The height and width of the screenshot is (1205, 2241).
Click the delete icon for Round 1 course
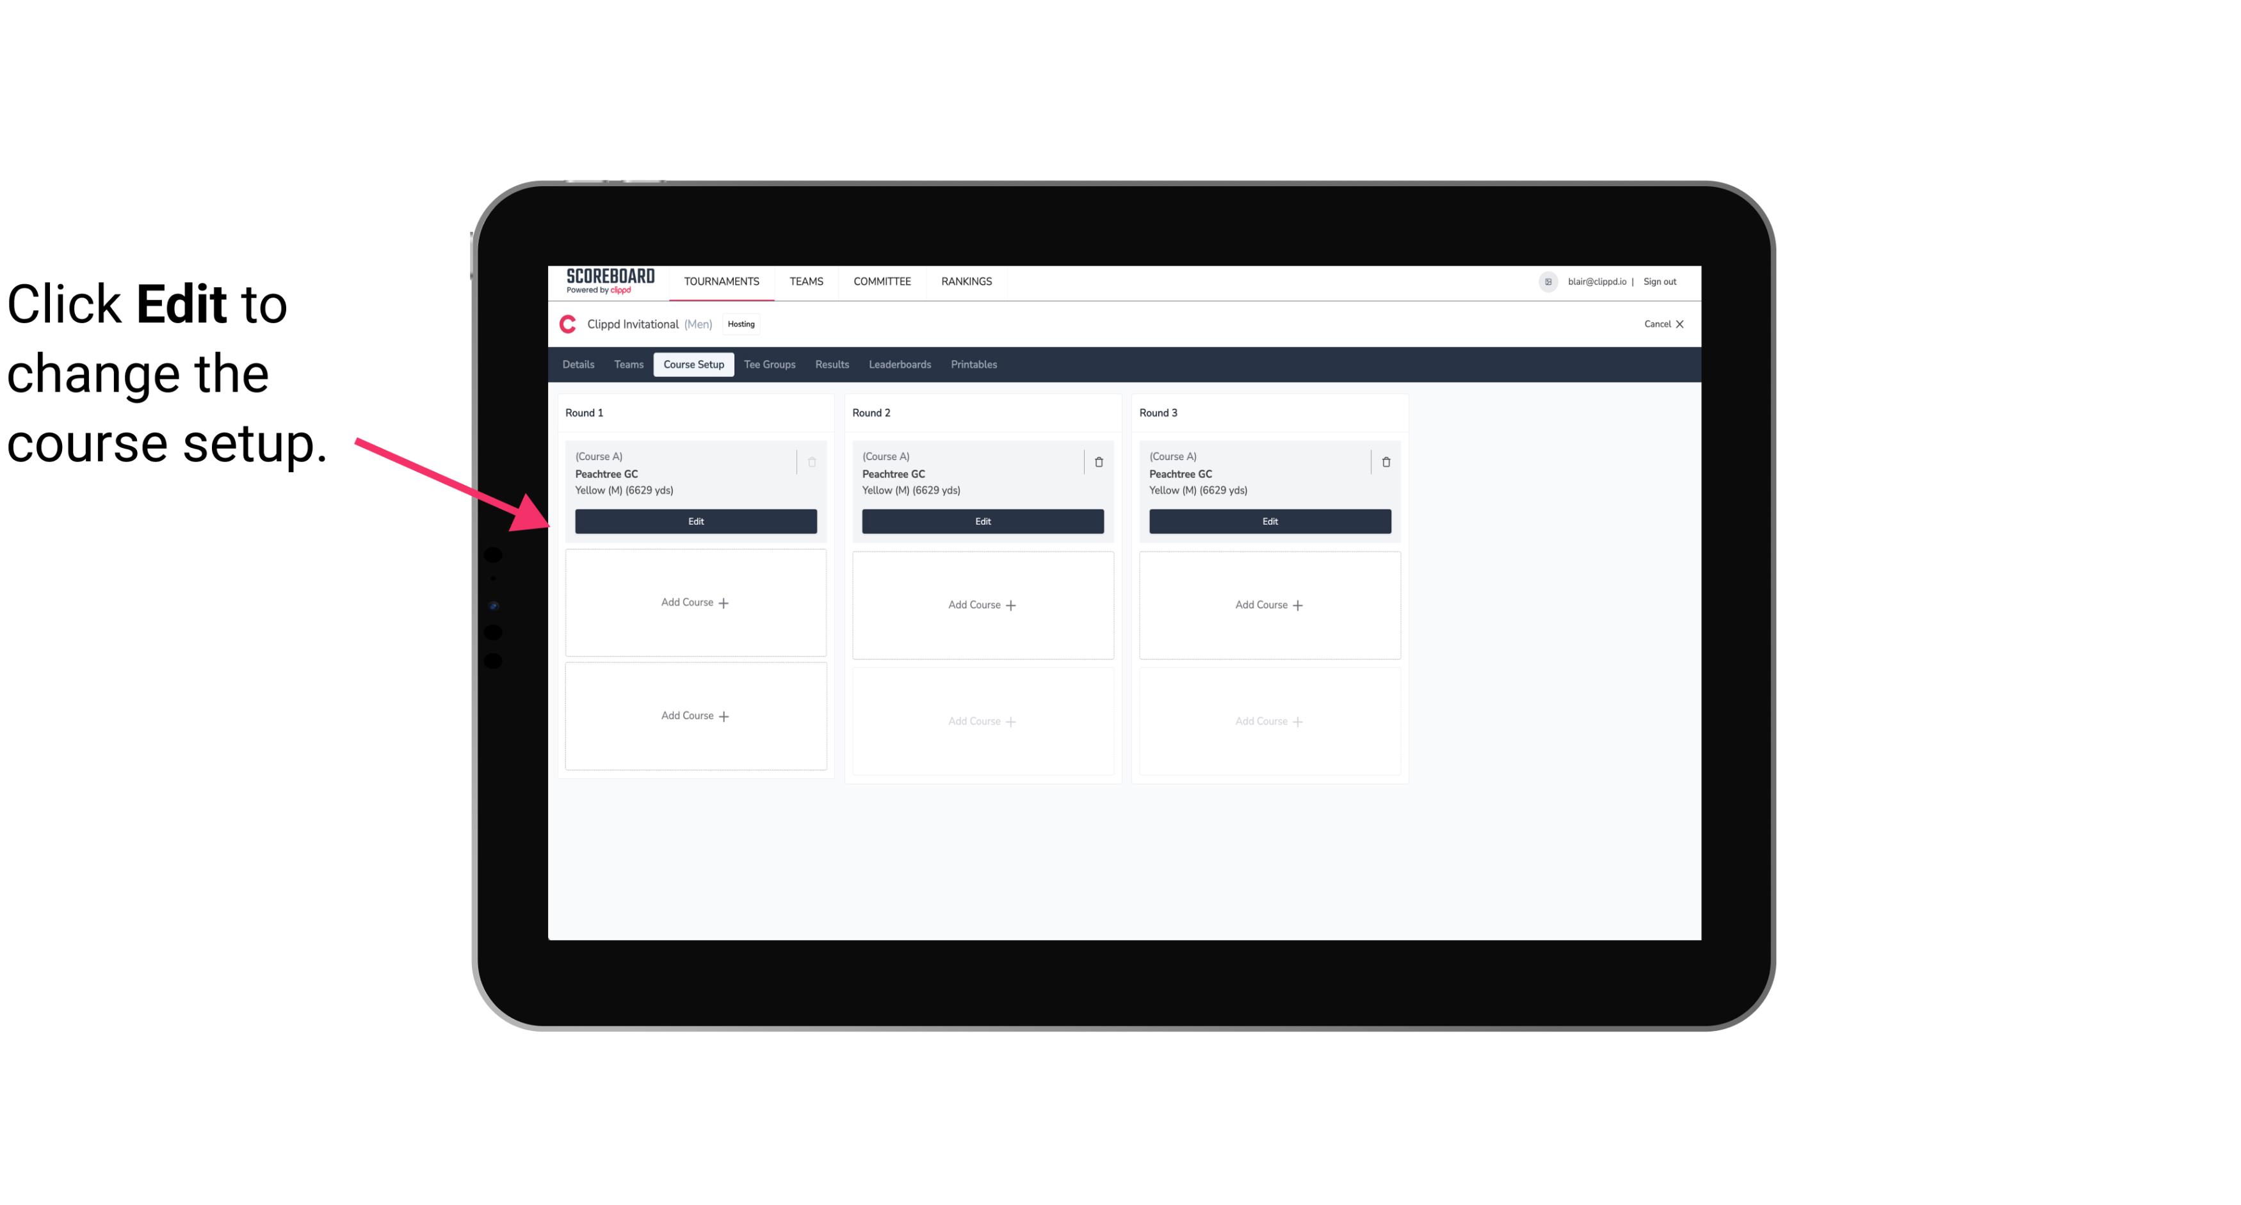(811, 461)
